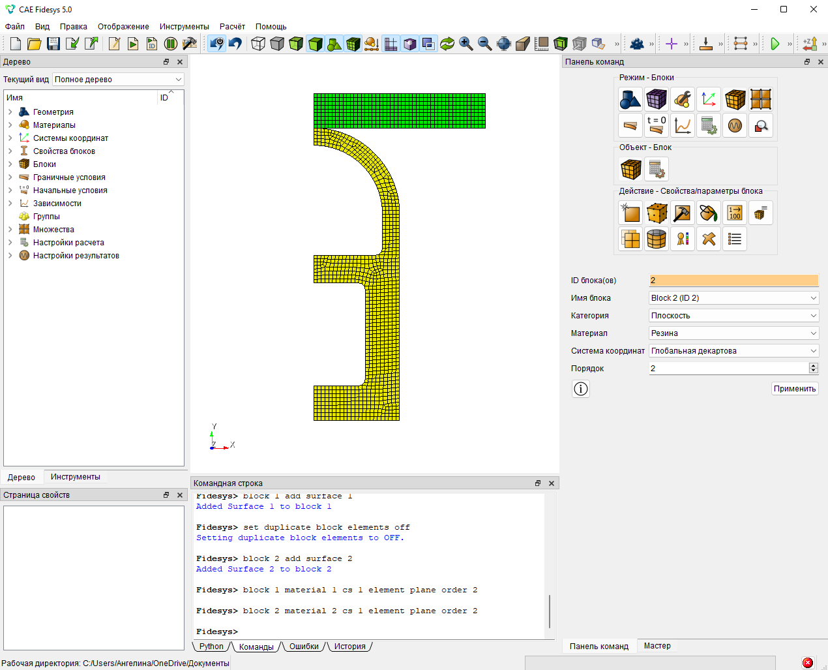The image size is (828, 670).
Task: Save model with the floppy disk icon
Action: pyautogui.click(x=53, y=44)
